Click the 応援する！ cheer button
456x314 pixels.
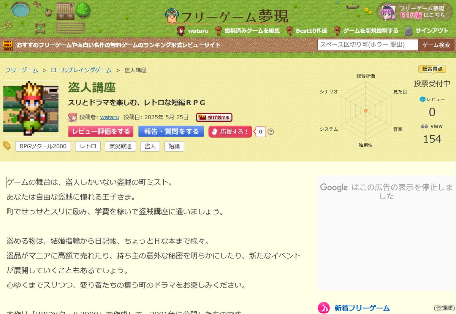click(230, 132)
